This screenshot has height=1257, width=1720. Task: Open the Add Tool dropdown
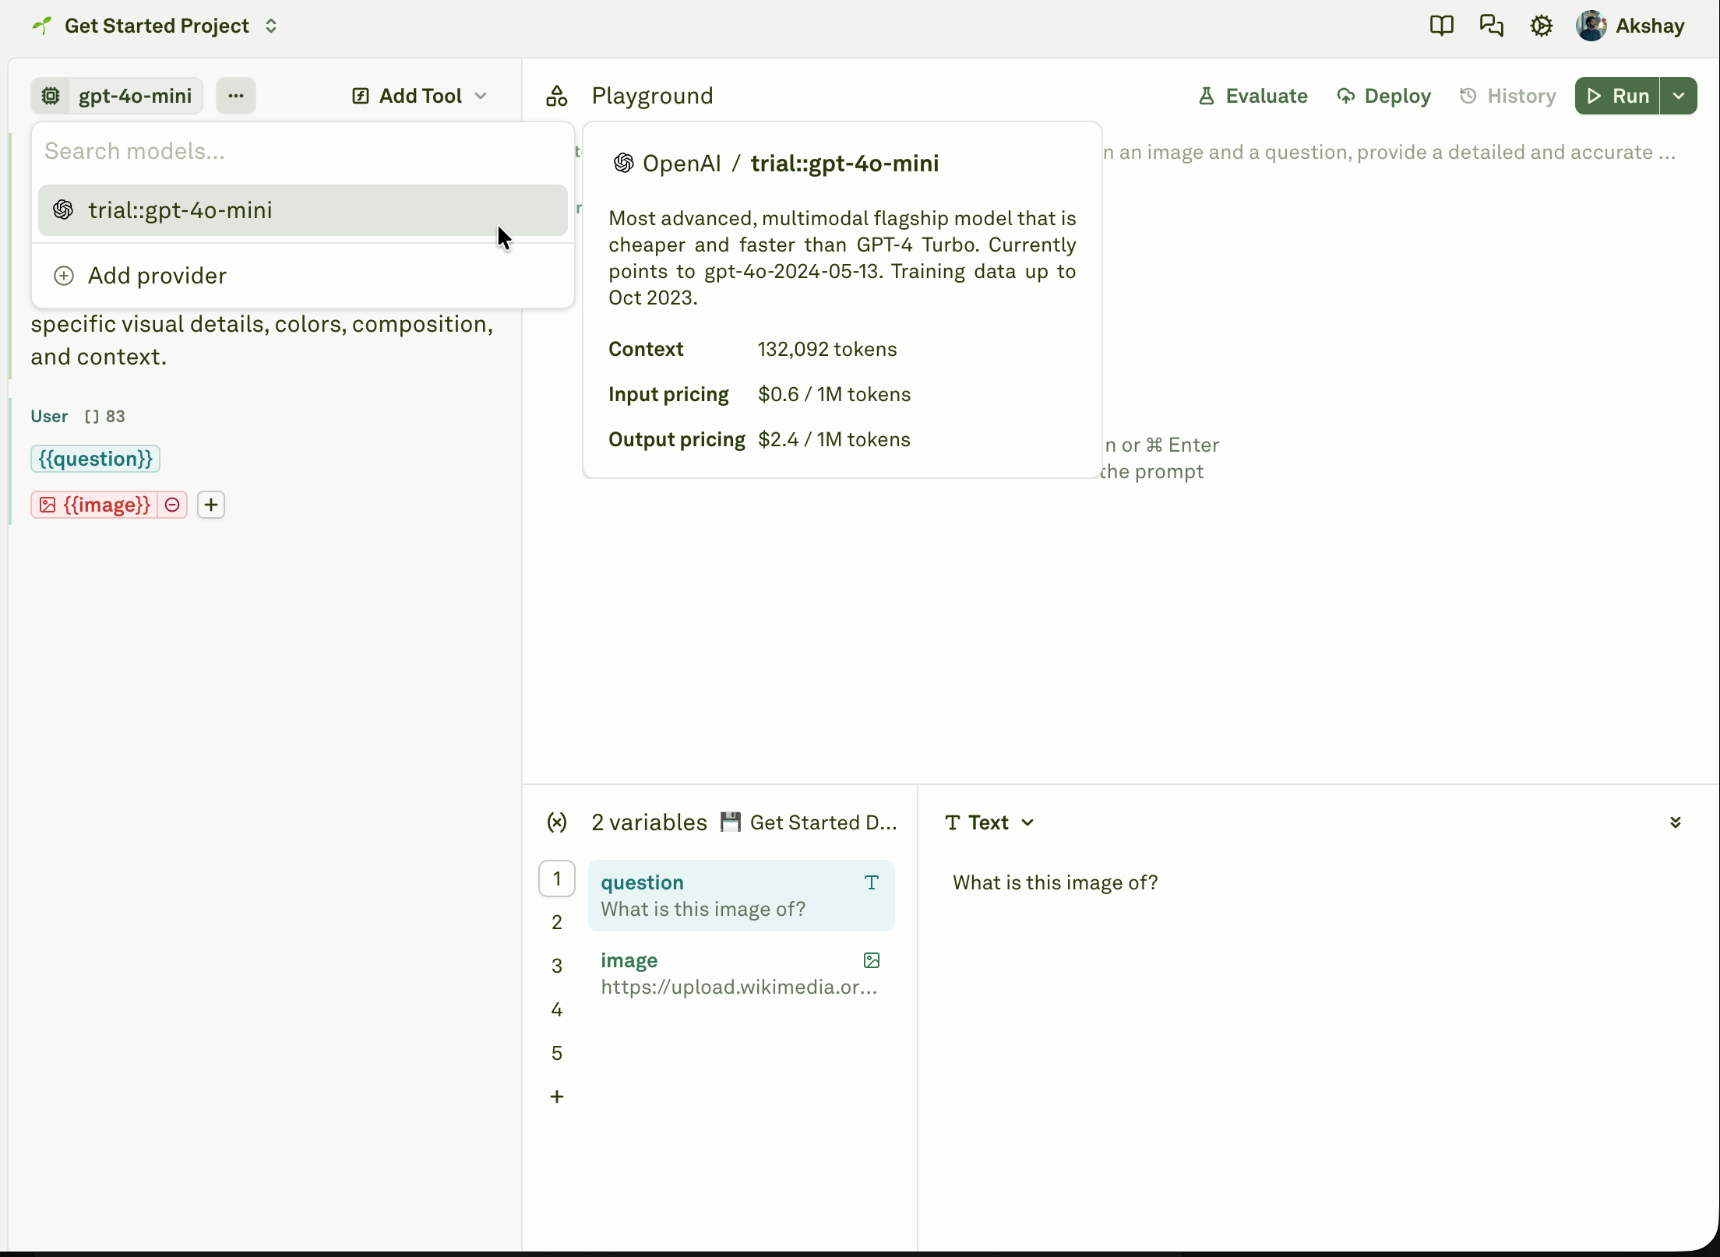tap(420, 96)
